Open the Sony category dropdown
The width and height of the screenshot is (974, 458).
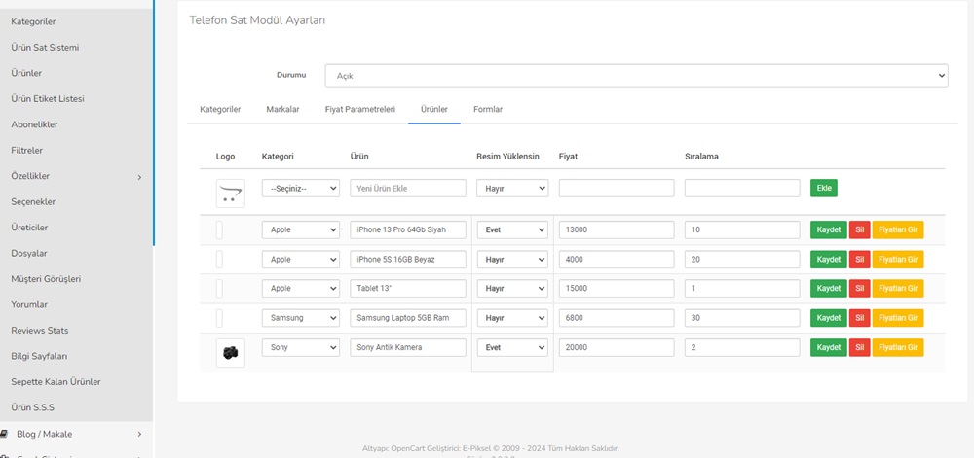click(301, 348)
